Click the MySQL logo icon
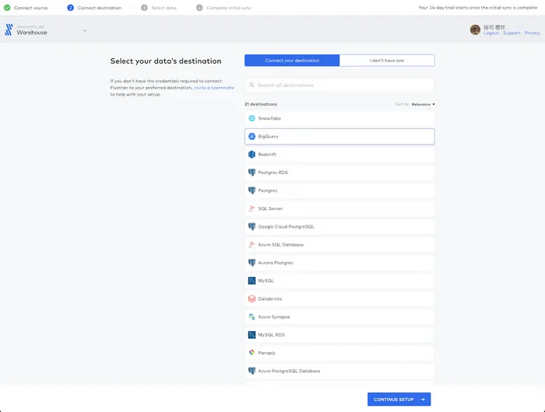 (251, 281)
